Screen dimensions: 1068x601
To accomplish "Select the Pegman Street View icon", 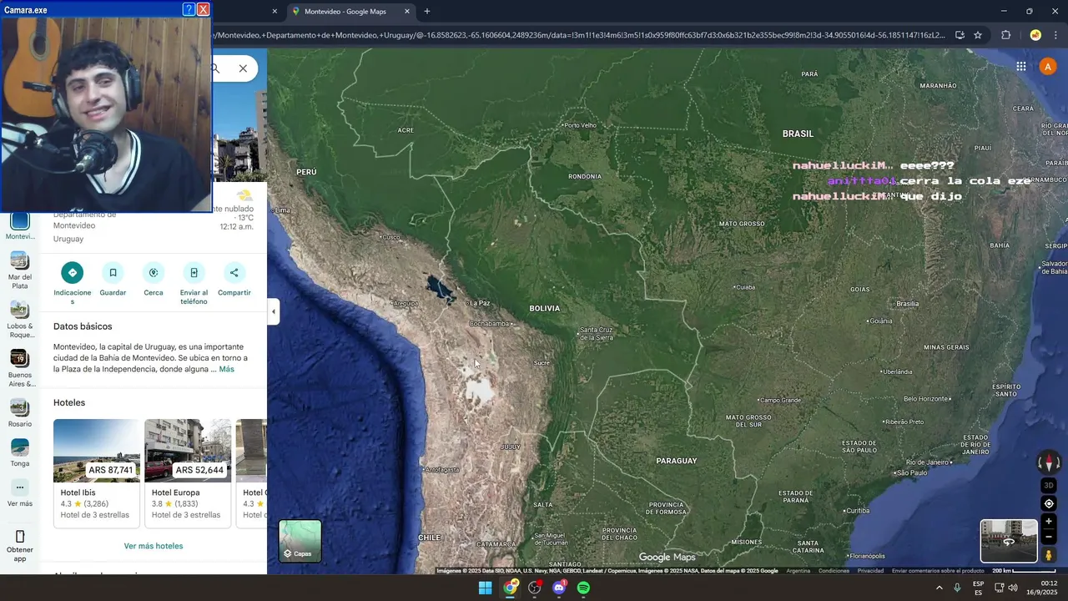I will (1049, 555).
